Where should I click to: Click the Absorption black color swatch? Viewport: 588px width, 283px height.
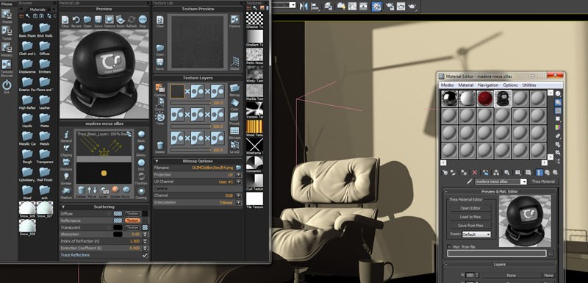[x=118, y=234]
